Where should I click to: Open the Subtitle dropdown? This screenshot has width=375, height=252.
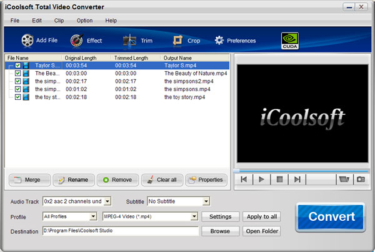206,201
